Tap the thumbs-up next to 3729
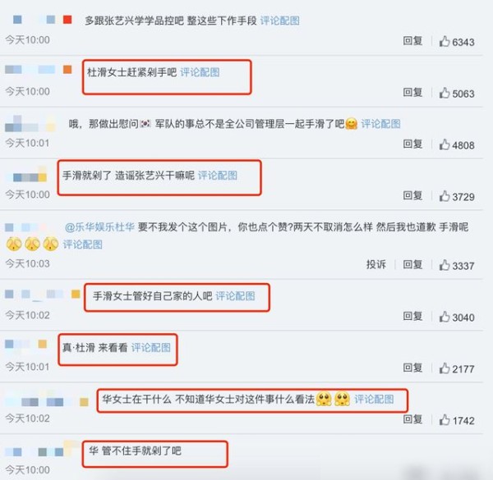The height and width of the screenshot is (480, 493). click(x=445, y=196)
